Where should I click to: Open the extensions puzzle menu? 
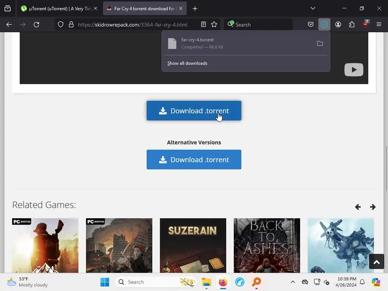(x=352, y=24)
